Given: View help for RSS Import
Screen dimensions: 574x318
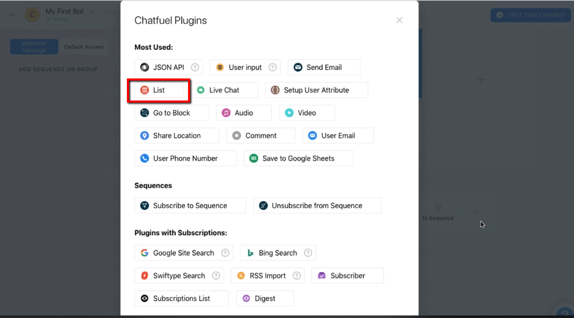Looking at the screenshot, I should 297,275.
